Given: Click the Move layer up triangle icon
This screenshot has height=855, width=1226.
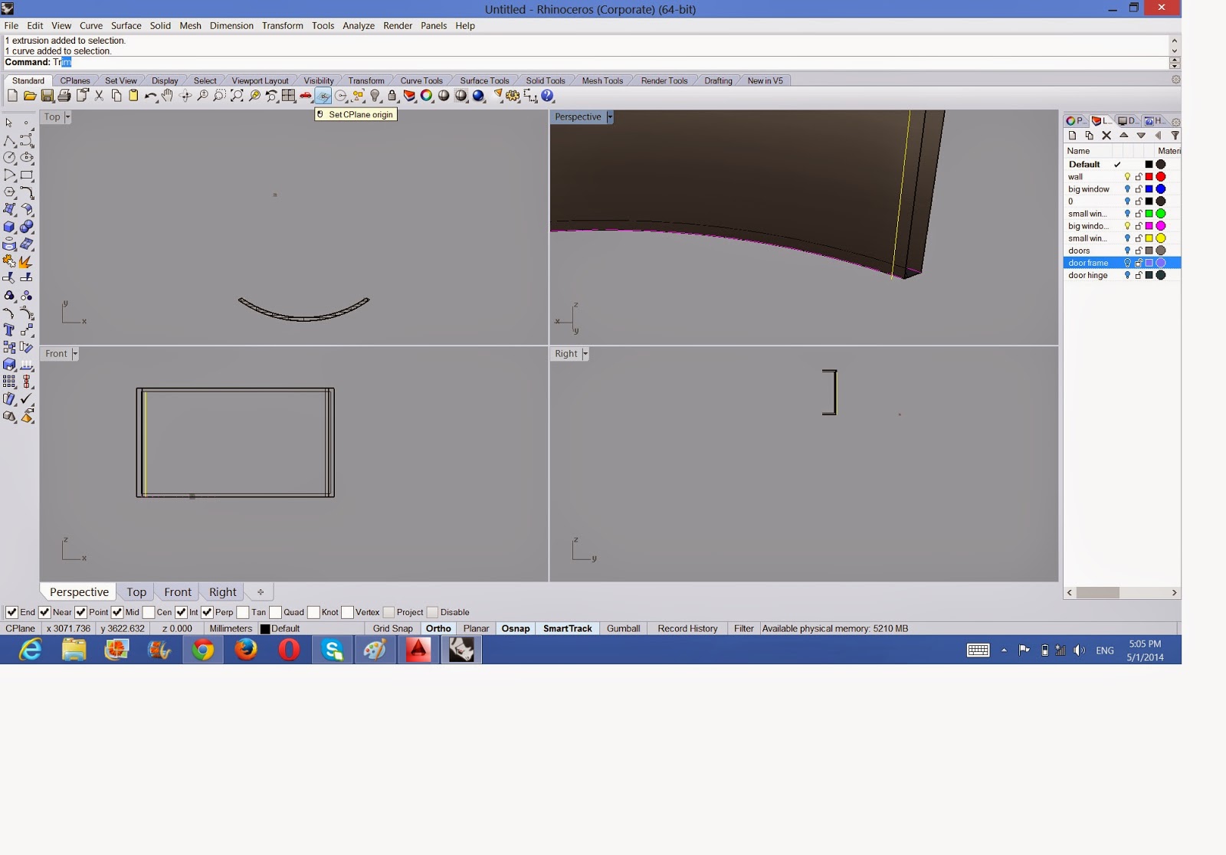Looking at the screenshot, I should pos(1124,136).
